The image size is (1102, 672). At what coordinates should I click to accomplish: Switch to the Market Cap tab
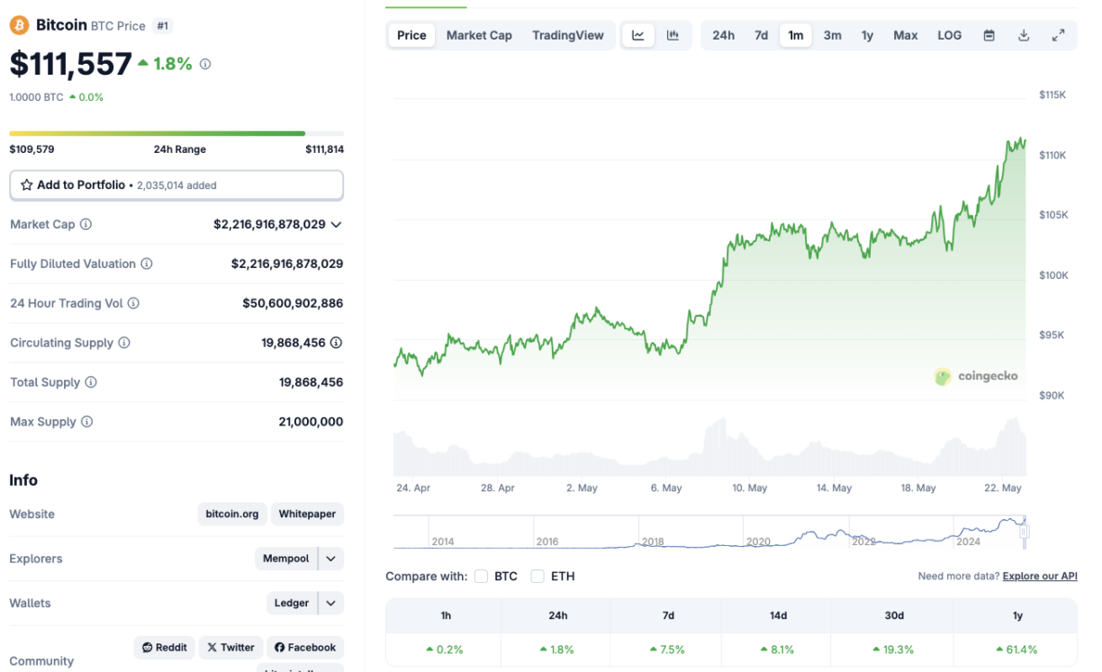pyautogui.click(x=479, y=34)
